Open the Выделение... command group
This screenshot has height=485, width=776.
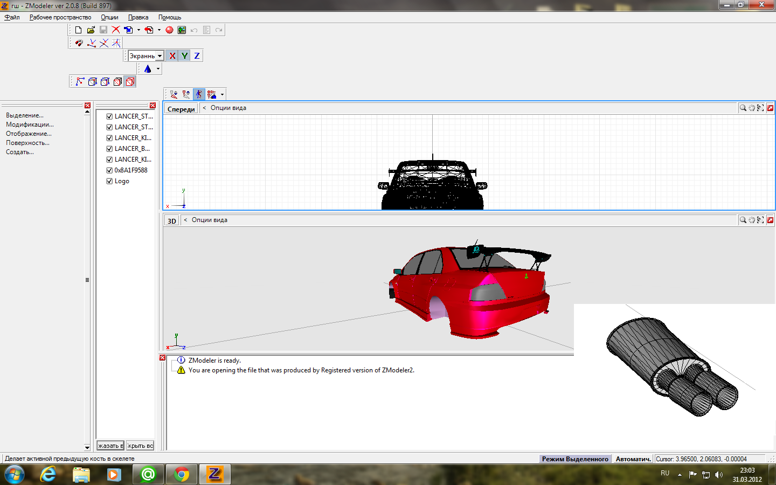(25, 115)
